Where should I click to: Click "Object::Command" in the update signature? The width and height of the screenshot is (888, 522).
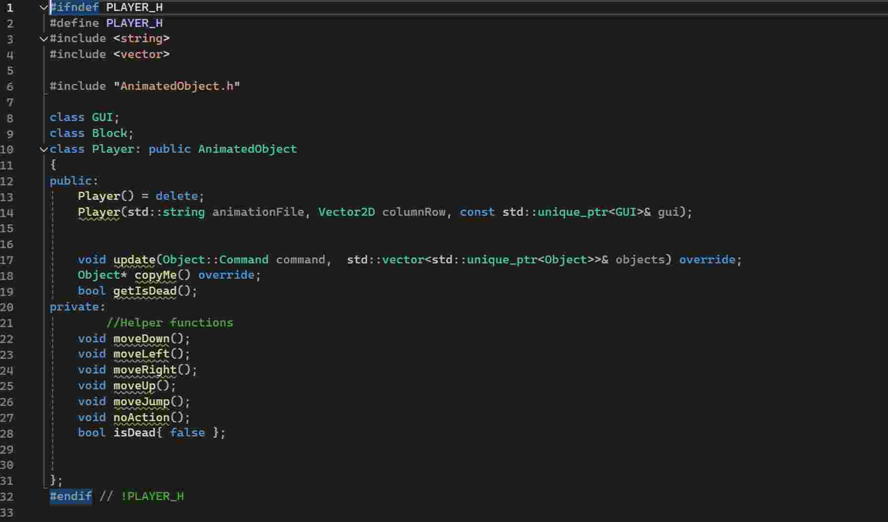[216, 260]
